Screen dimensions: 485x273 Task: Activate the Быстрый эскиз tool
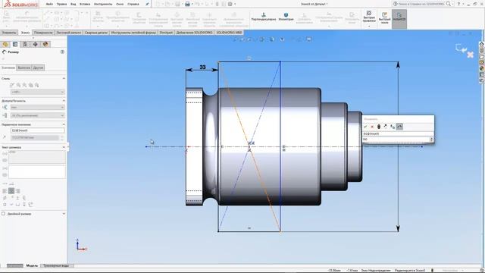[x=384, y=18]
